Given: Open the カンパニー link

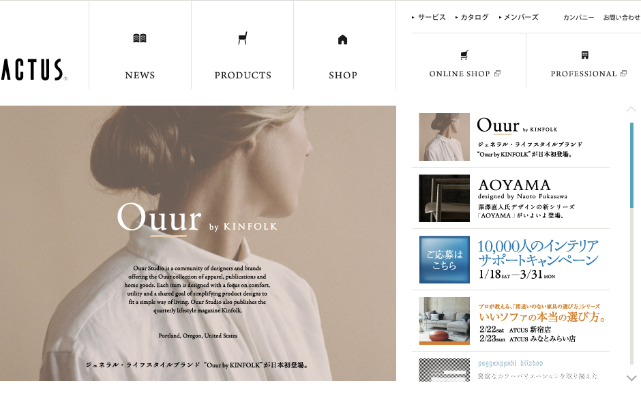Looking at the screenshot, I should 578,18.
